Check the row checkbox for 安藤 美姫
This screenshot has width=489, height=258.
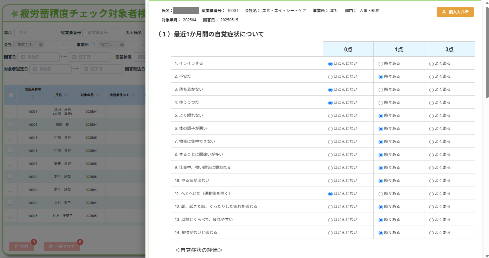(x=10, y=163)
